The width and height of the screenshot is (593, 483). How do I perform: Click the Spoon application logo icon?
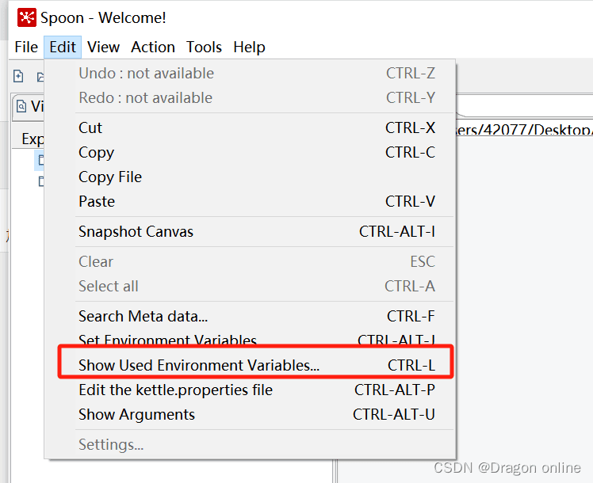[27, 17]
